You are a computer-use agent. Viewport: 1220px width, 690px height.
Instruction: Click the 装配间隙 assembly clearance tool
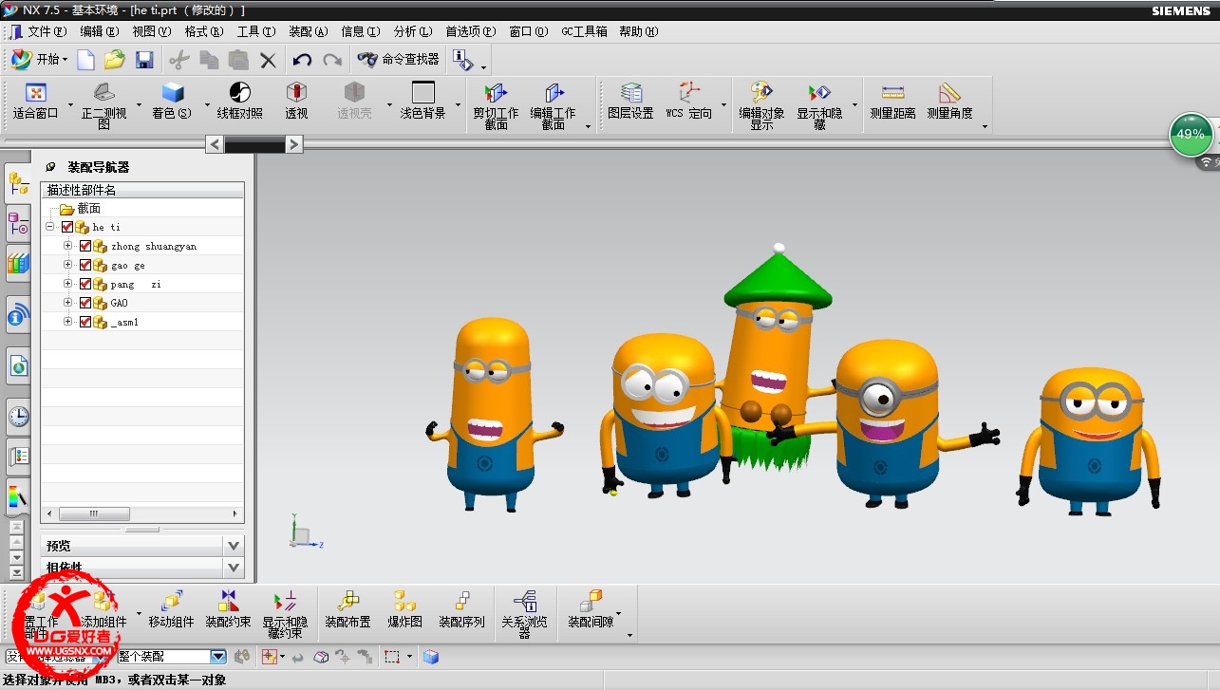591,611
